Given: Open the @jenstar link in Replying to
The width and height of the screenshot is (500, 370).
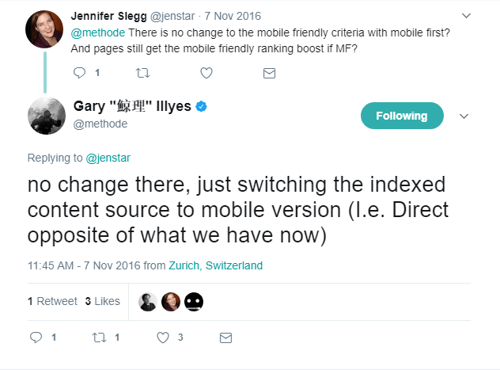Looking at the screenshot, I should click(108, 158).
